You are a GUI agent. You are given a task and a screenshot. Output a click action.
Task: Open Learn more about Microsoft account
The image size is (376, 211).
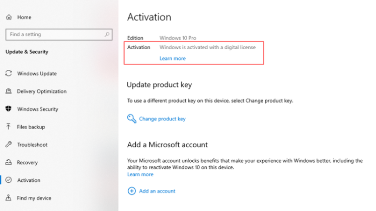(x=140, y=174)
